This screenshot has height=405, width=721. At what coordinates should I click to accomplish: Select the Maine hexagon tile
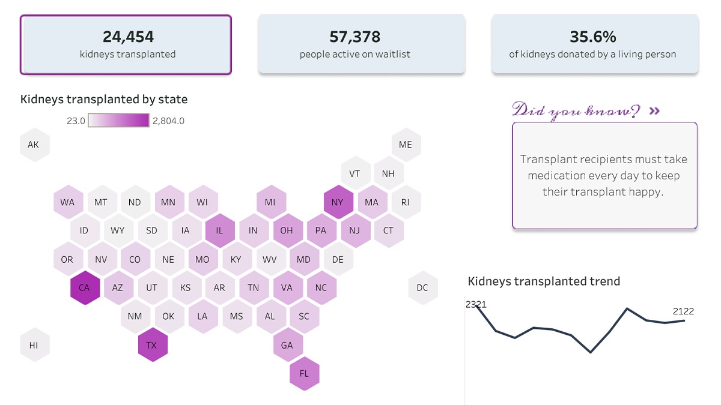pos(406,145)
